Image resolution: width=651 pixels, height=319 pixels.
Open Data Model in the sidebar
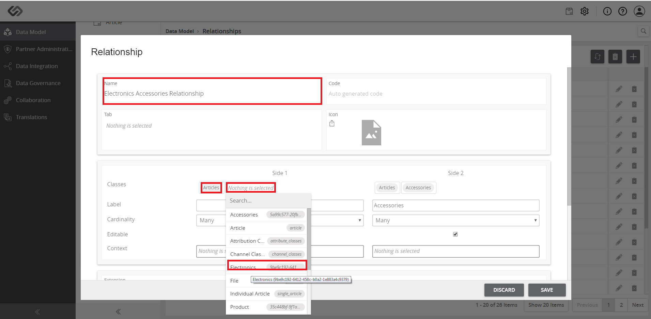click(38, 32)
